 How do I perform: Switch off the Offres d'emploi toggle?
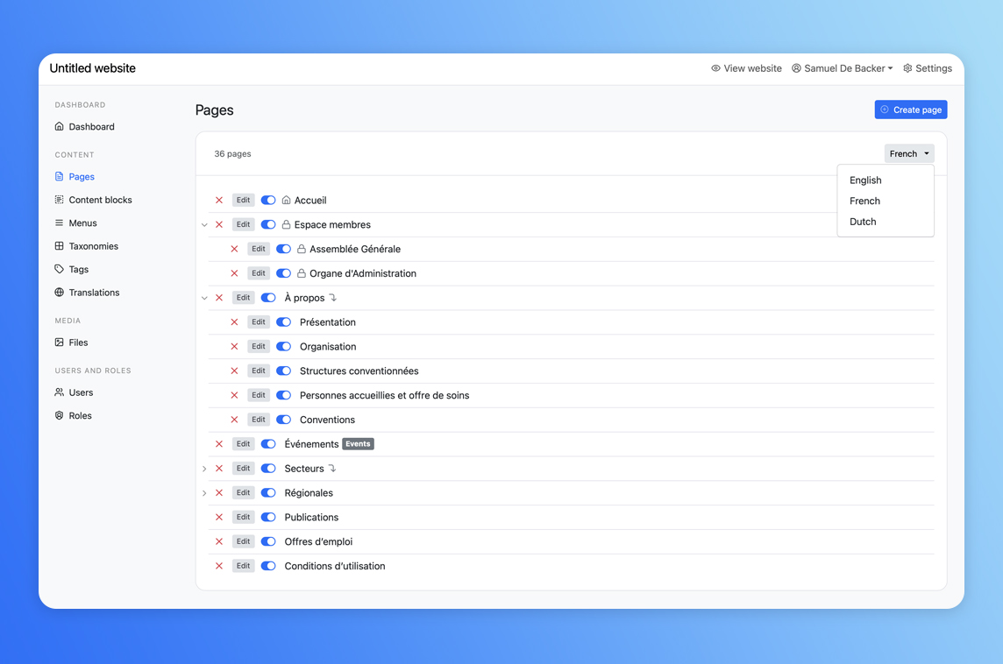tap(268, 542)
